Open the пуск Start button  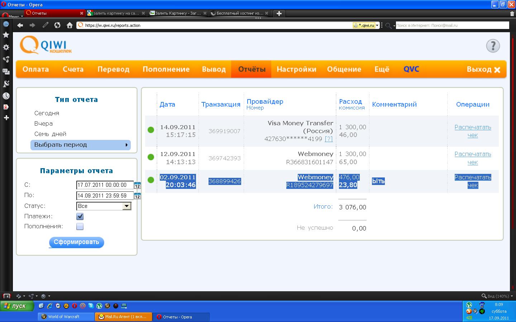pyautogui.click(x=17, y=306)
